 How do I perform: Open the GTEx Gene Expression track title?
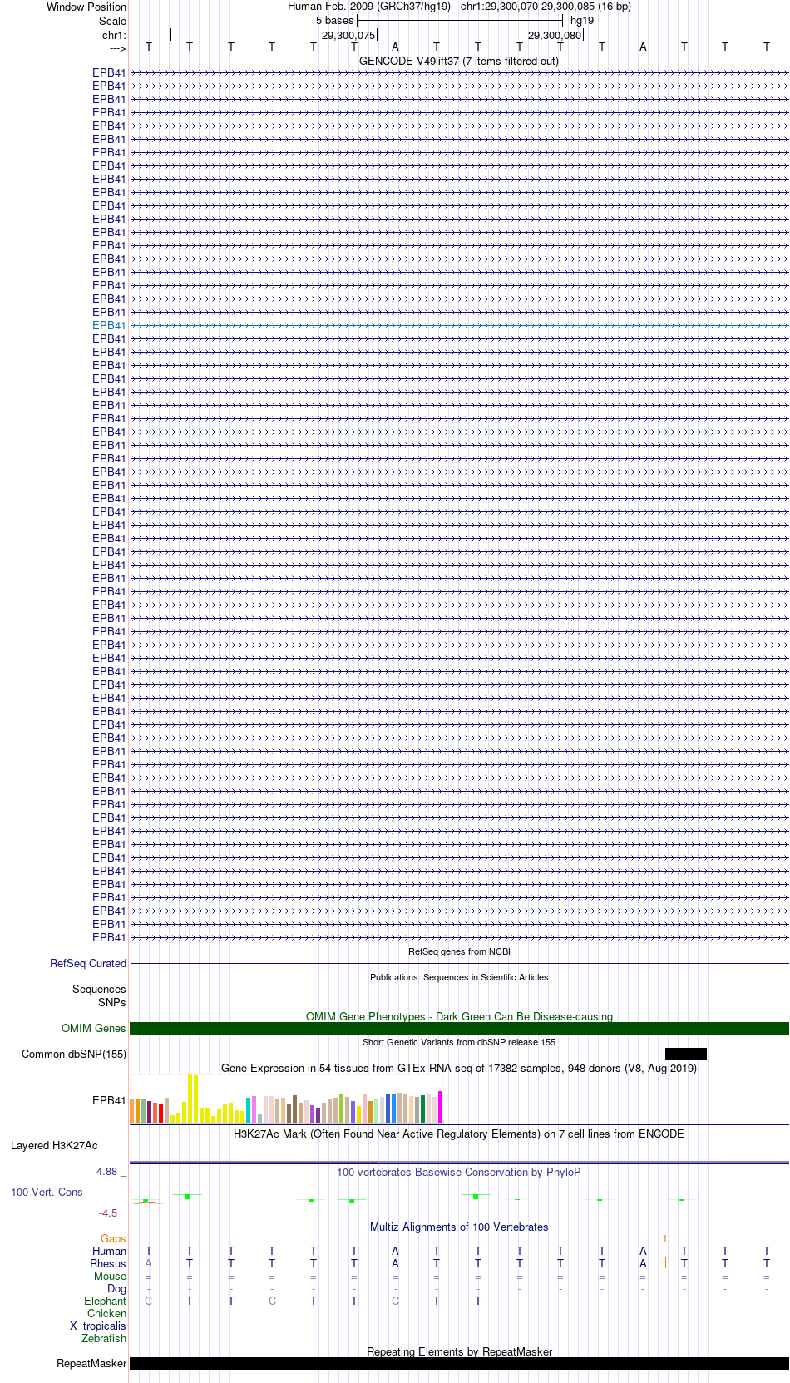coord(459,1068)
